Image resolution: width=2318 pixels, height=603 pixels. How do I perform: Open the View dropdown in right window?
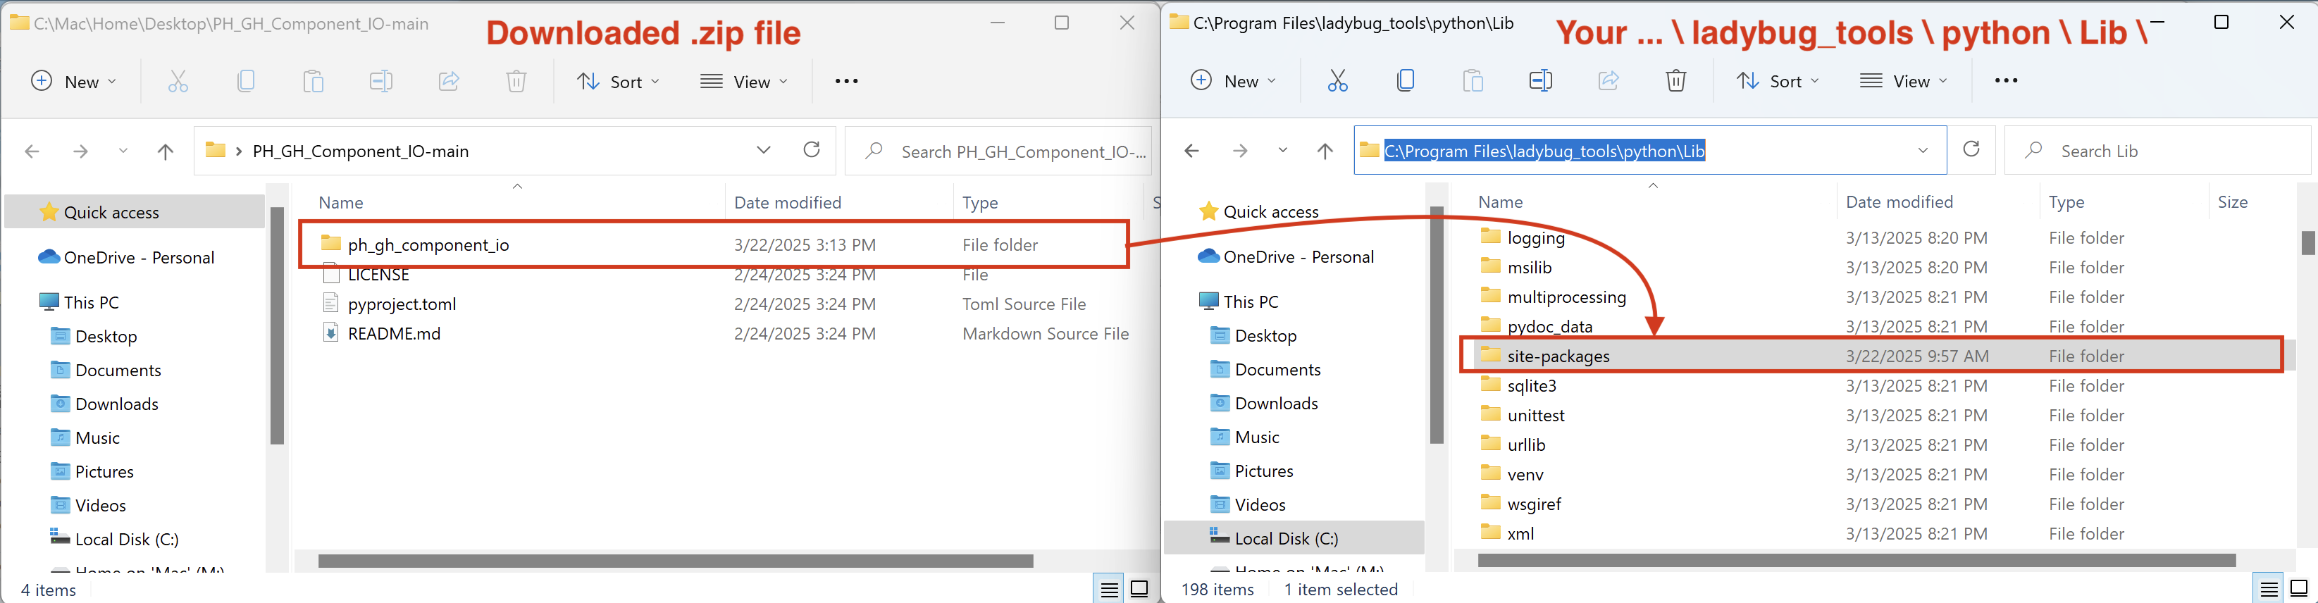coord(1903,81)
